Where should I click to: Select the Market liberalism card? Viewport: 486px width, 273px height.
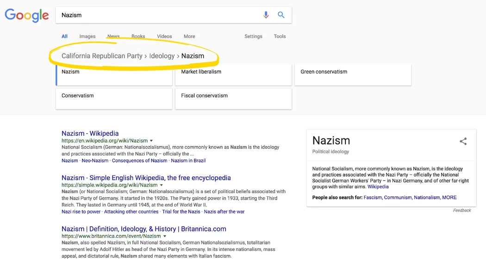click(233, 75)
